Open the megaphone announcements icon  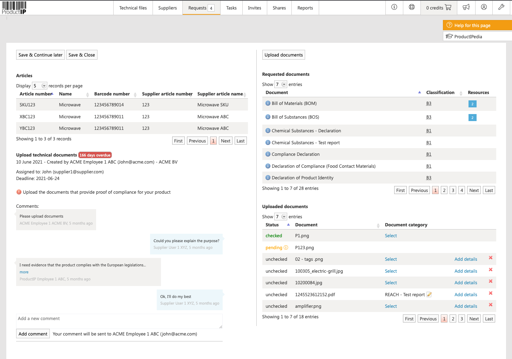tap(466, 7)
